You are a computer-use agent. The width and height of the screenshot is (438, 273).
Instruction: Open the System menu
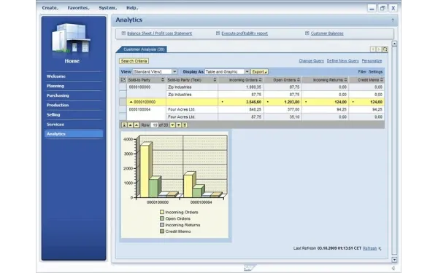point(107,8)
